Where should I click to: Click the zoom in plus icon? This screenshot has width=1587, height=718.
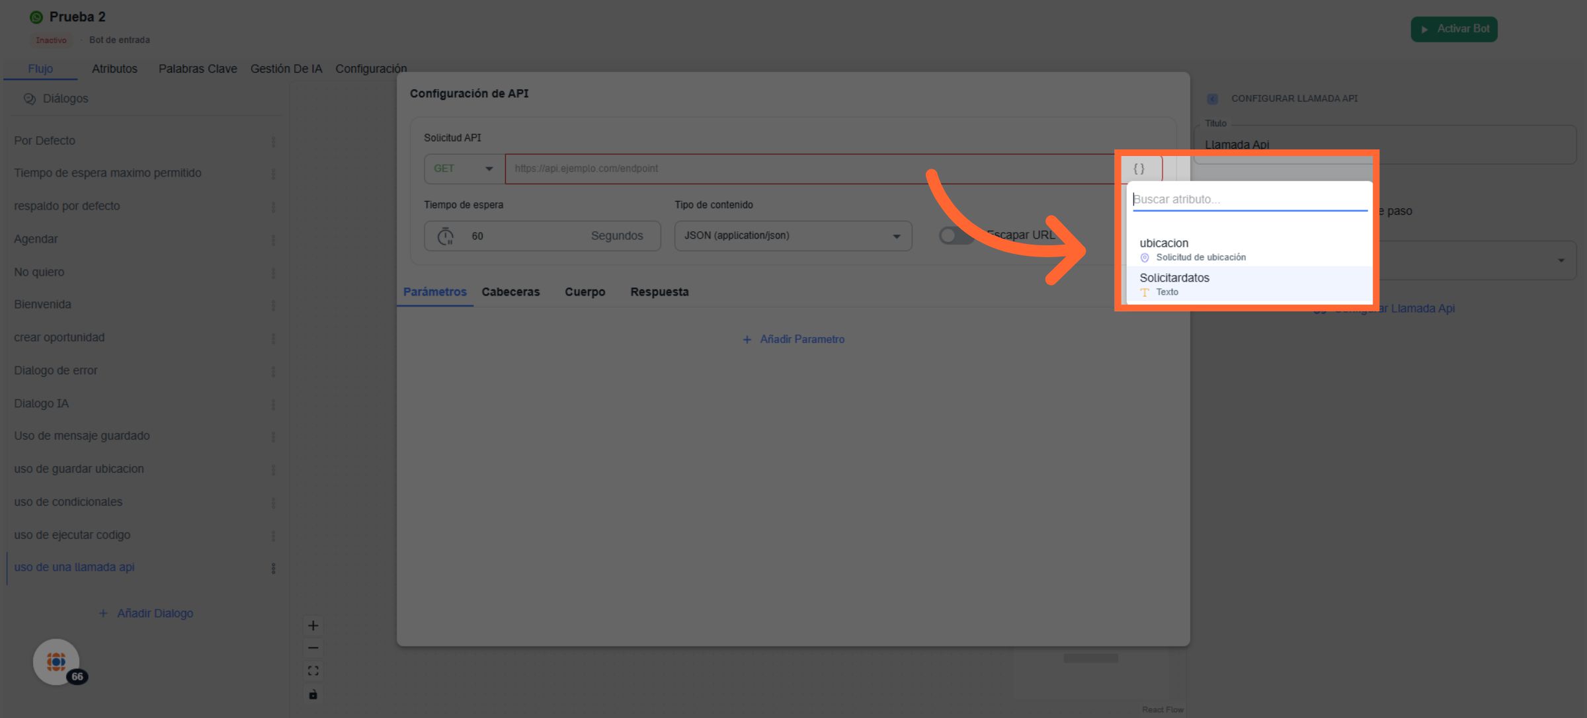(x=313, y=625)
